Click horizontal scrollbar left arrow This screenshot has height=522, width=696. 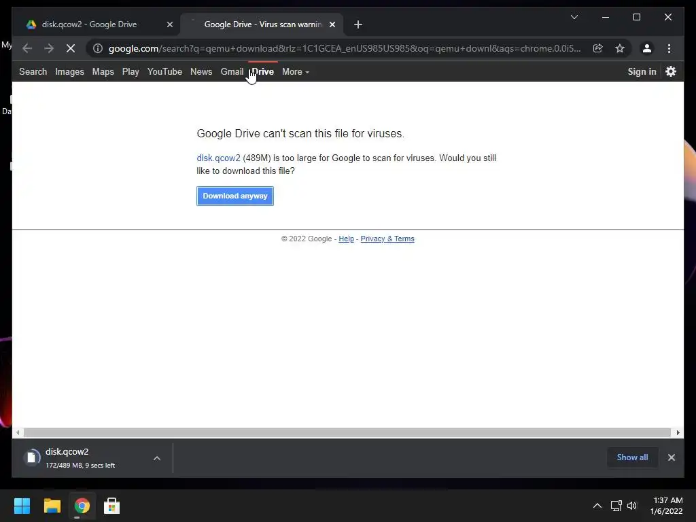(17, 432)
